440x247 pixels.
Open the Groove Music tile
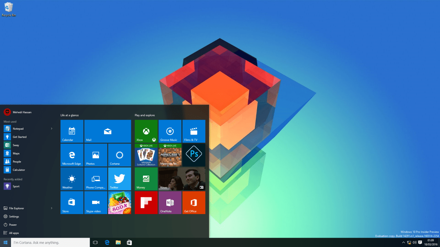point(170,131)
